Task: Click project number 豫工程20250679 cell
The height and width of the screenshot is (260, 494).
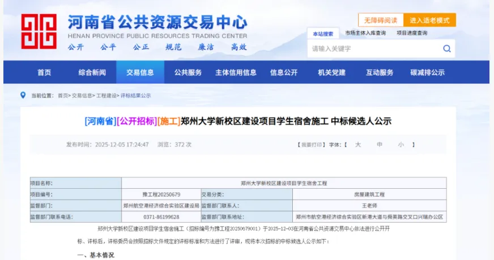Action: coord(161,194)
